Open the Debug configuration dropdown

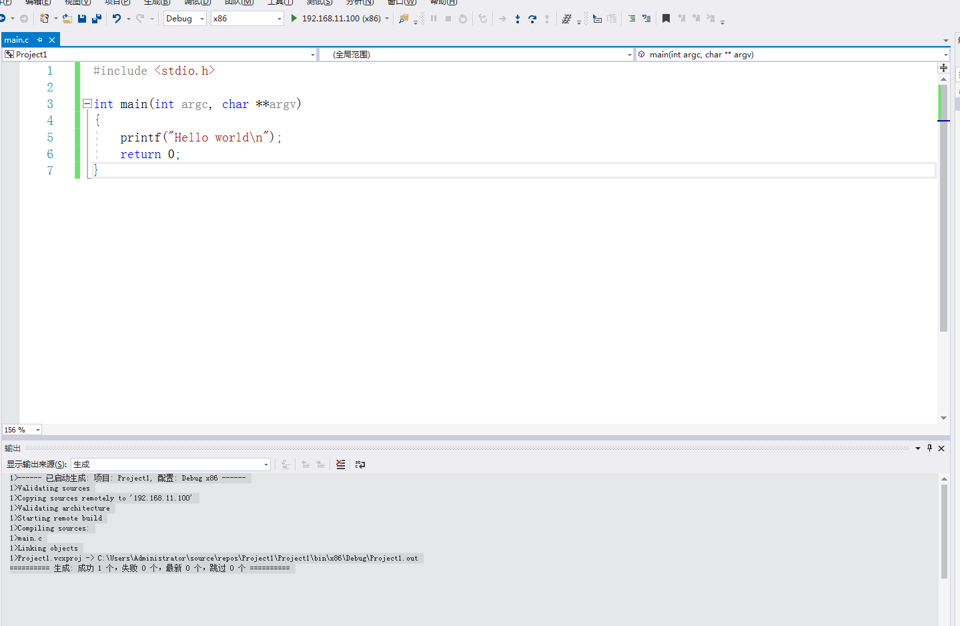pos(185,19)
